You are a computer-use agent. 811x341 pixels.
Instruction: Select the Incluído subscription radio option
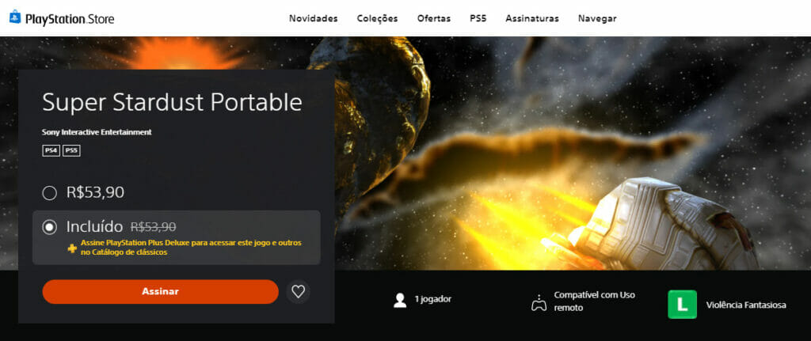[x=50, y=227]
